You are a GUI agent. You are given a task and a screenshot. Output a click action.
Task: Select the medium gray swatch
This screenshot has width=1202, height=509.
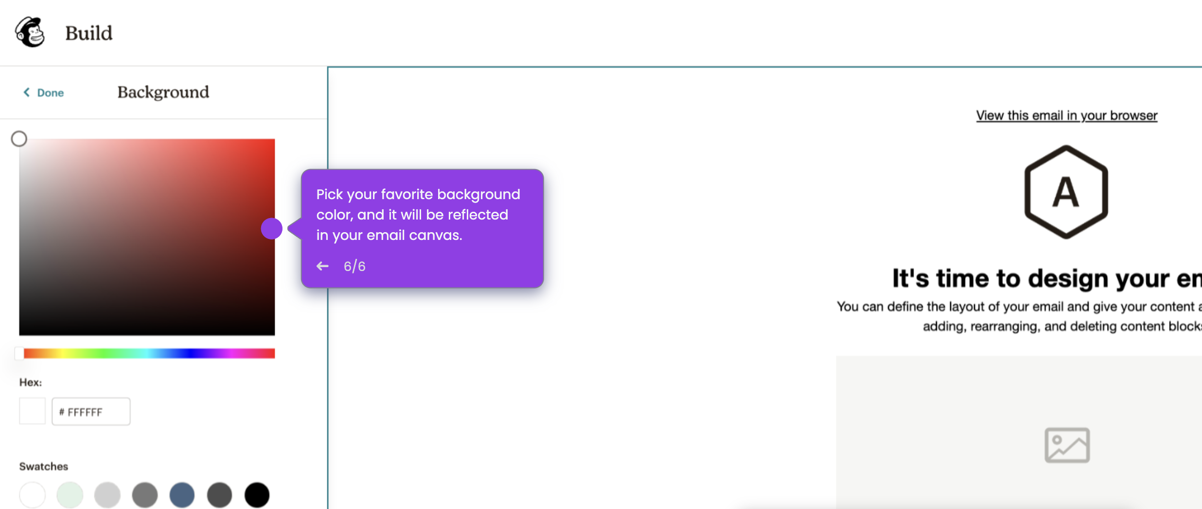[x=145, y=494]
